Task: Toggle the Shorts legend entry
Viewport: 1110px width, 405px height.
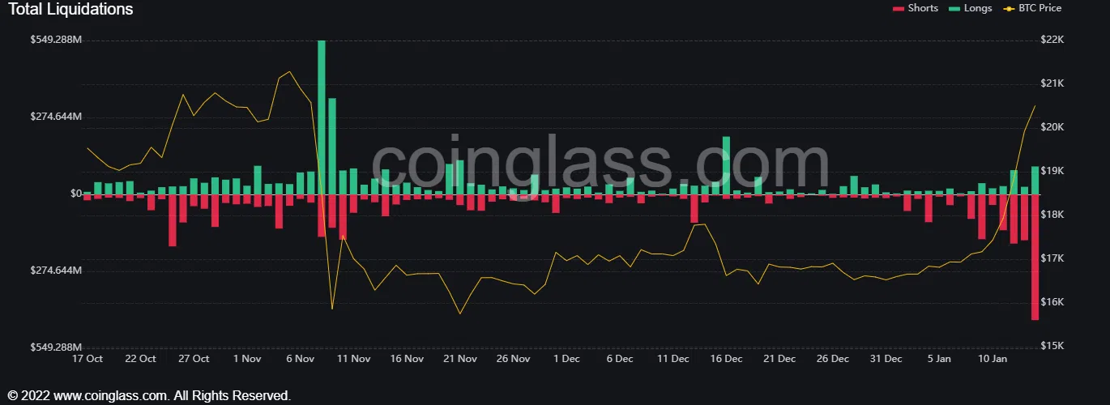Action: [x=915, y=8]
